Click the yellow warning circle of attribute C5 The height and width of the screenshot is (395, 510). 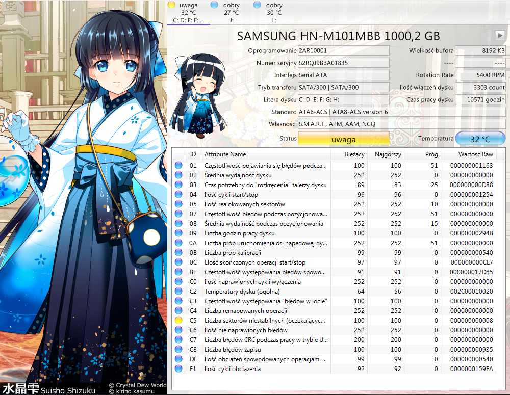coord(178,320)
